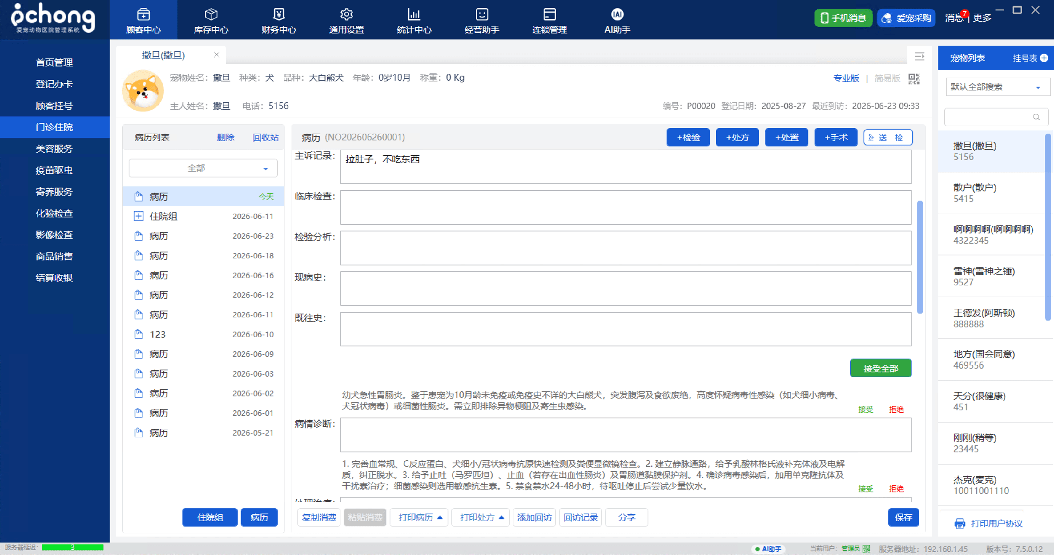Open 消息 notifications with badge

[x=955, y=17]
